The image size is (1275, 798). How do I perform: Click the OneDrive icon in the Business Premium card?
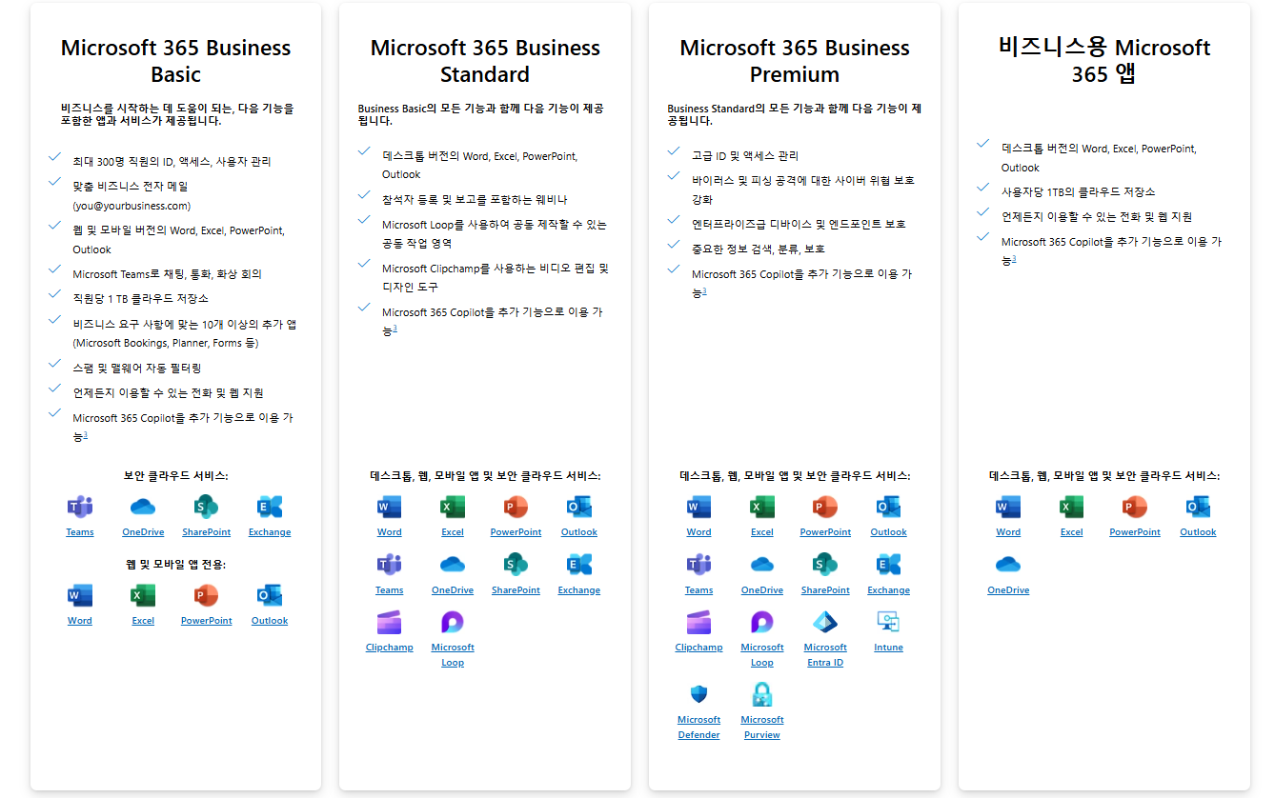(762, 565)
